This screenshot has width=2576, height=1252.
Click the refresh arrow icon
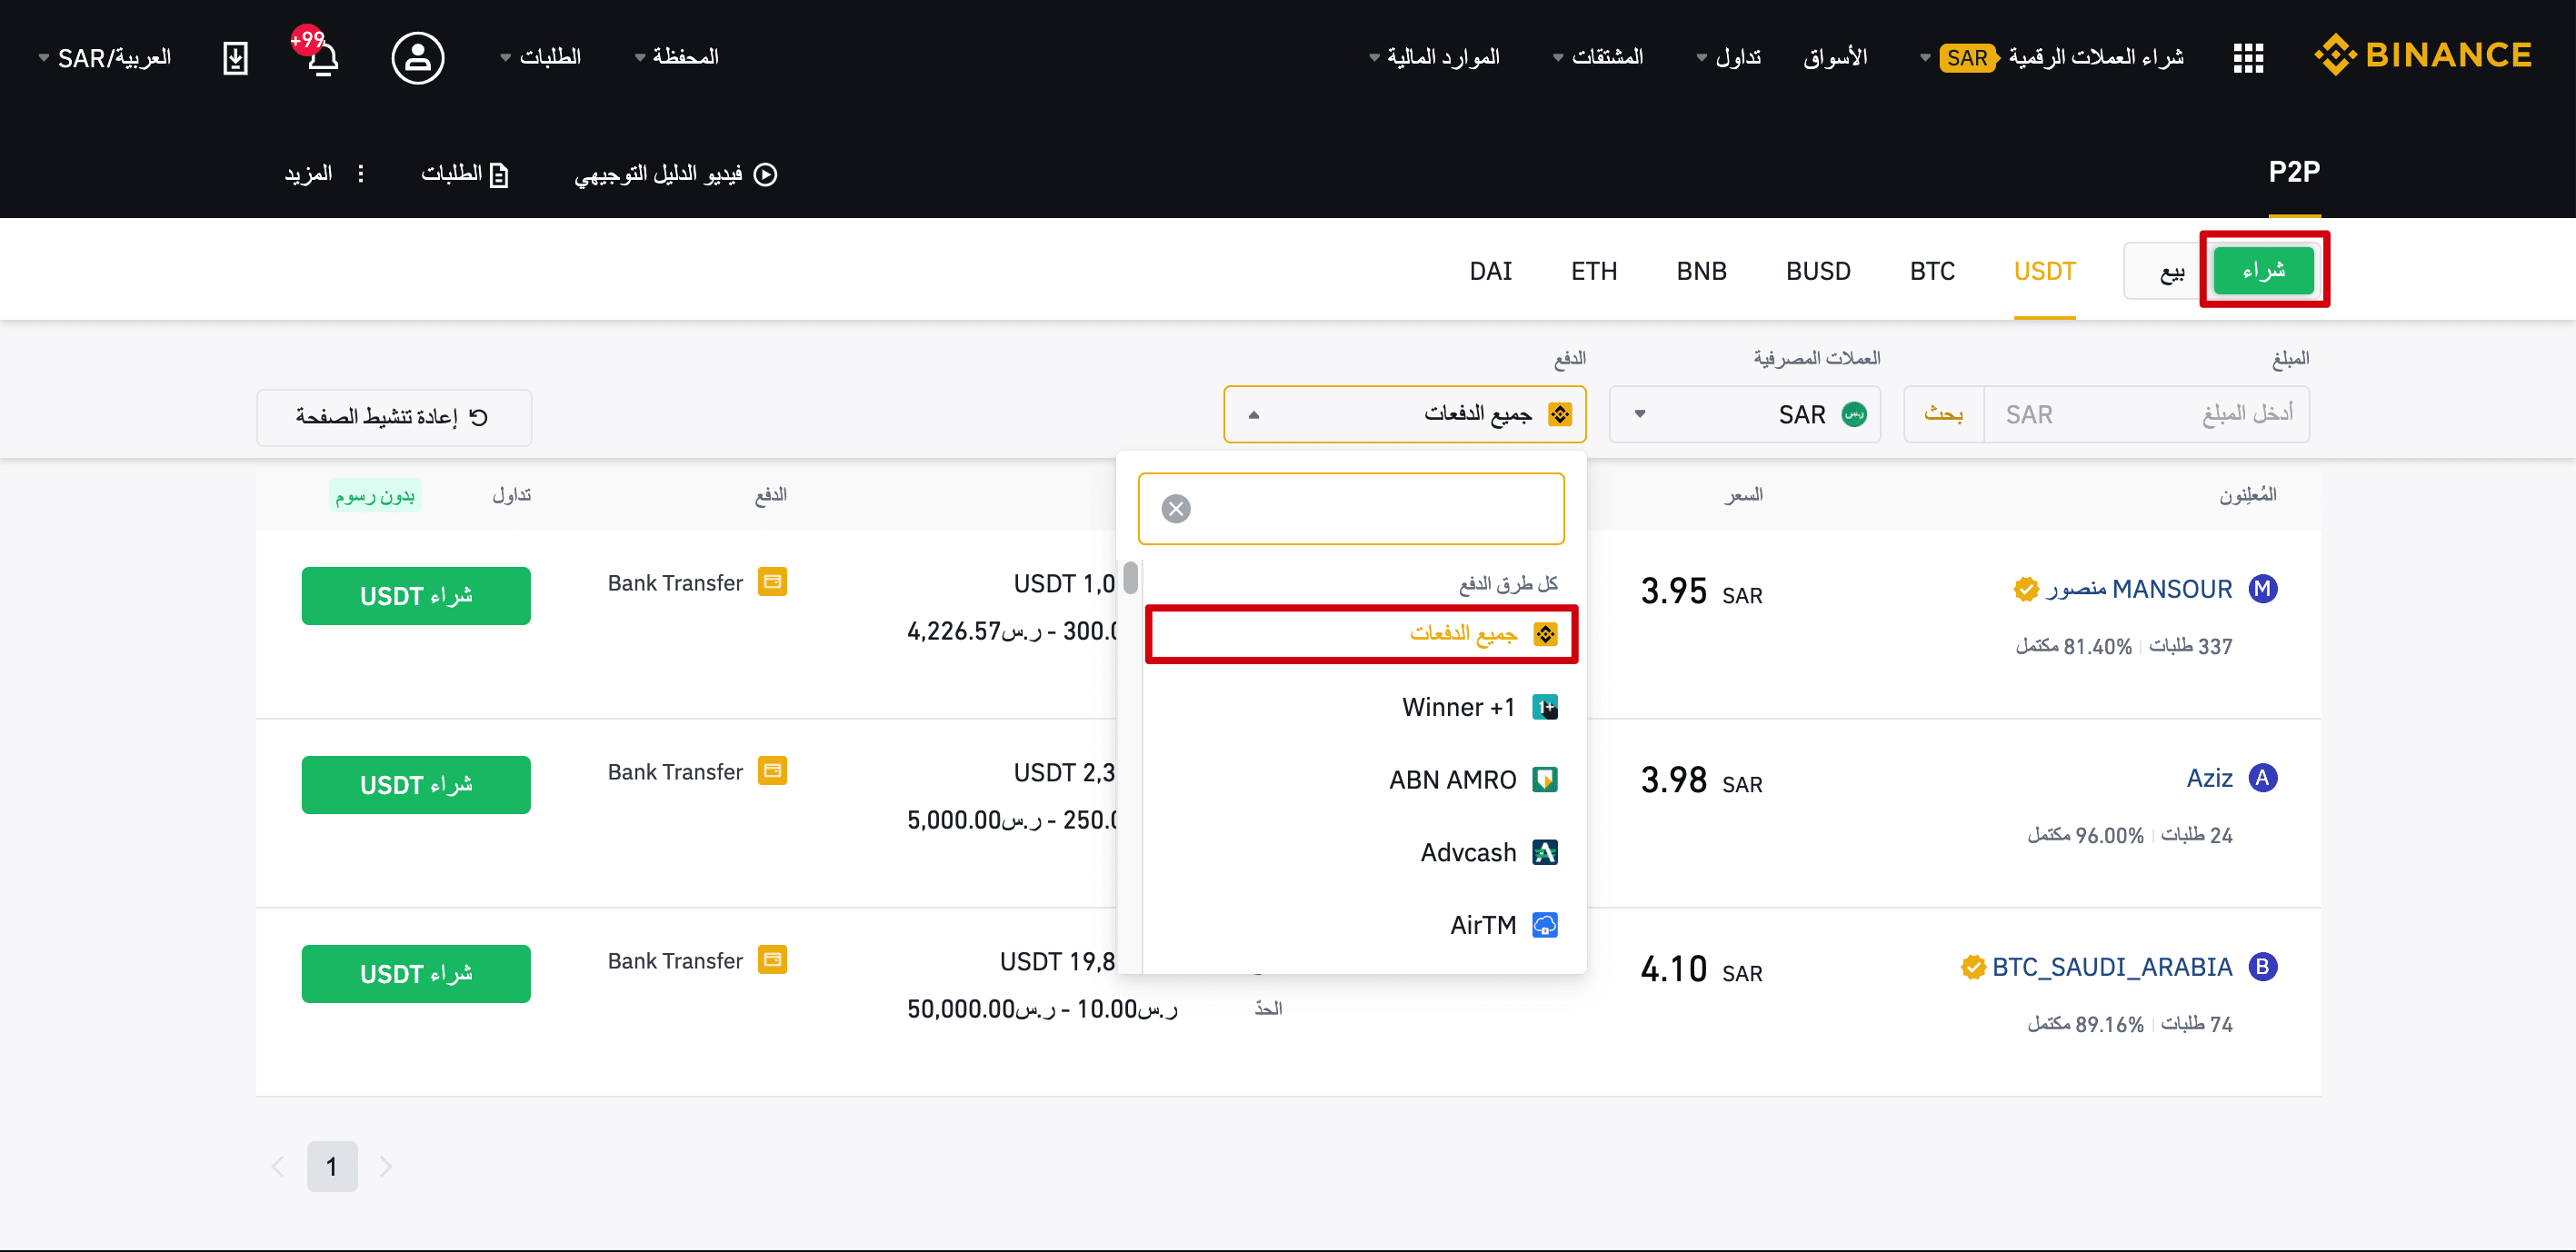pos(479,417)
